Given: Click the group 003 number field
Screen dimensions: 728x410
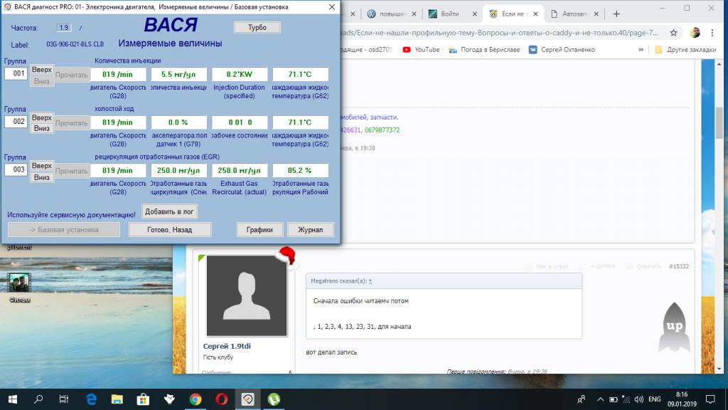Looking at the screenshot, I should [x=16, y=169].
